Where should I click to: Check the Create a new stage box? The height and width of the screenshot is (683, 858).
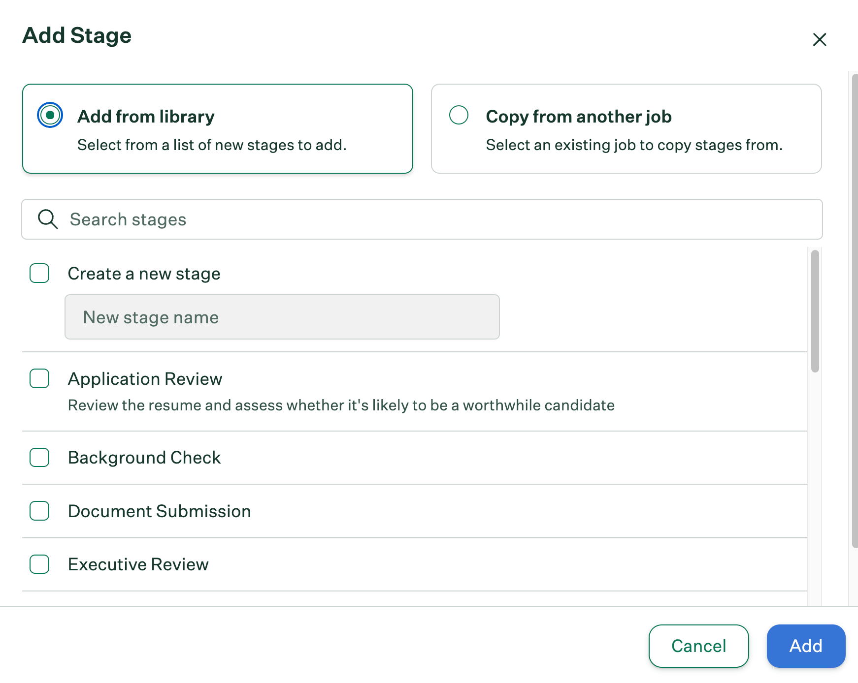(x=39, y=273)
